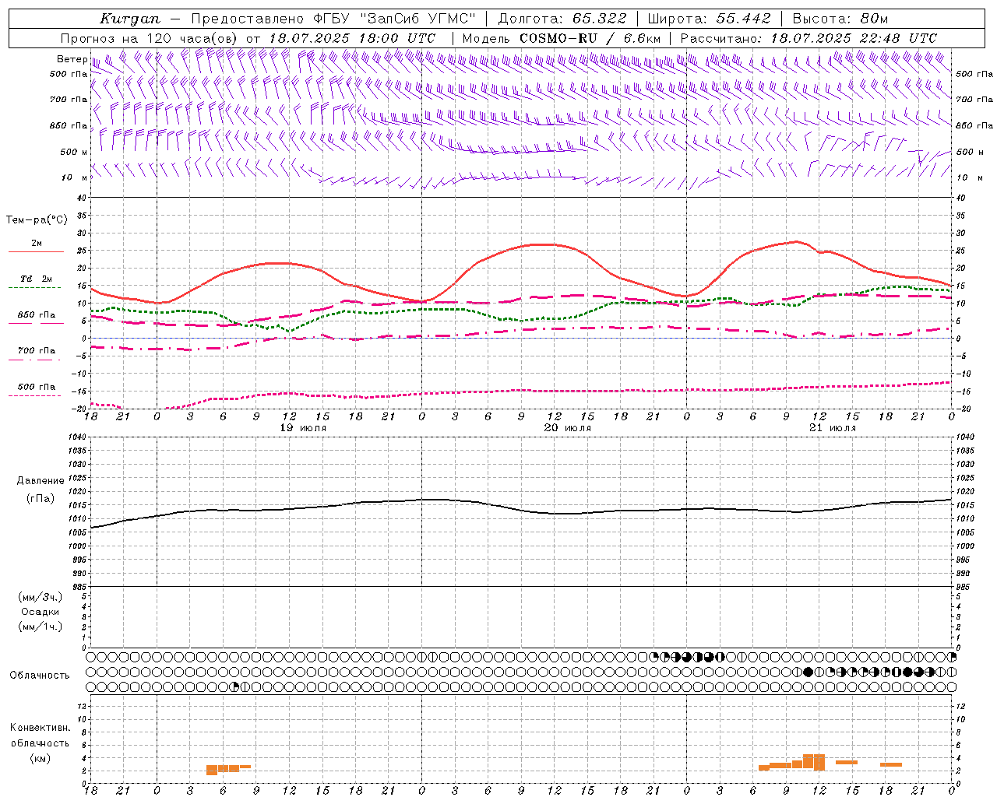Click the Давление pressure panel title
The height and width of the screenshot is (797, 997).
tap(41, 480)
